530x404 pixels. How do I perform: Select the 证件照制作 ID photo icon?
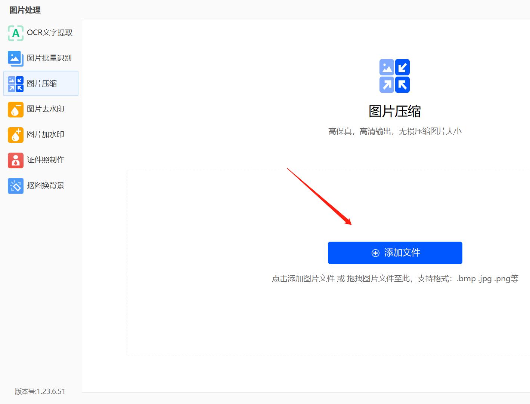click(x=15, y=160)
